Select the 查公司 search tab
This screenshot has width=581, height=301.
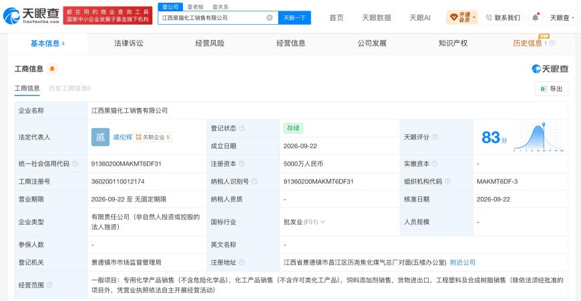pos(170,7)
